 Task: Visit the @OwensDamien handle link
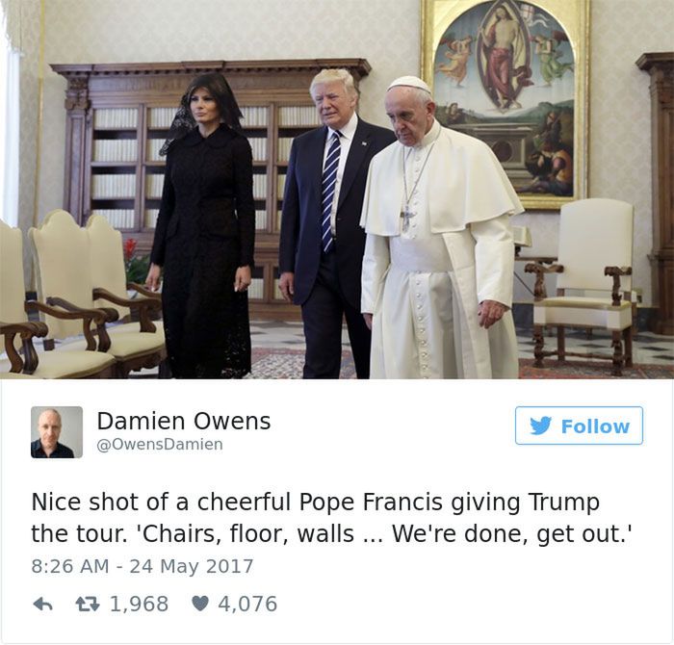(x=160, y=445)
